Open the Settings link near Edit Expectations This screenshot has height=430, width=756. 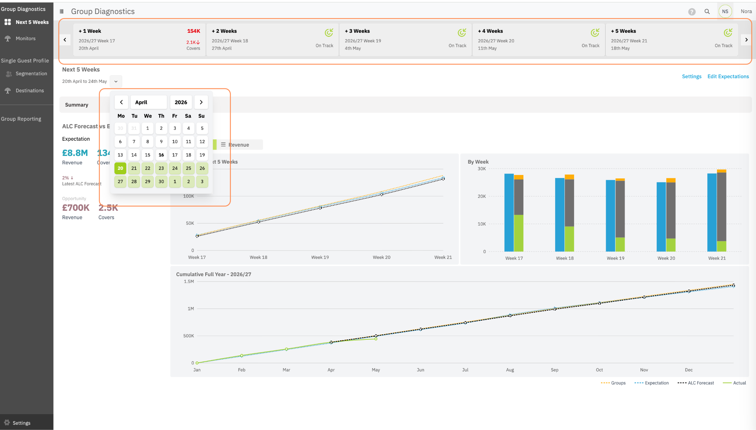pos(691,76)
